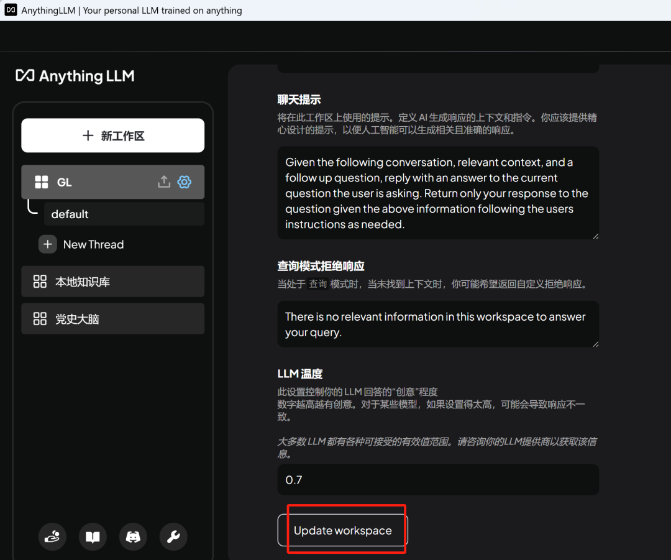Image resolution: width=671 pixels, height=560 pixels.
Task: Open the 本地知识库 workspace
Action: [x=113, y=282]
